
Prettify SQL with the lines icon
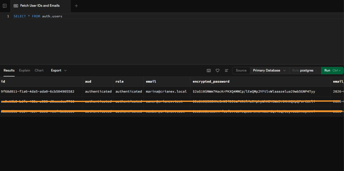point(226,70)
